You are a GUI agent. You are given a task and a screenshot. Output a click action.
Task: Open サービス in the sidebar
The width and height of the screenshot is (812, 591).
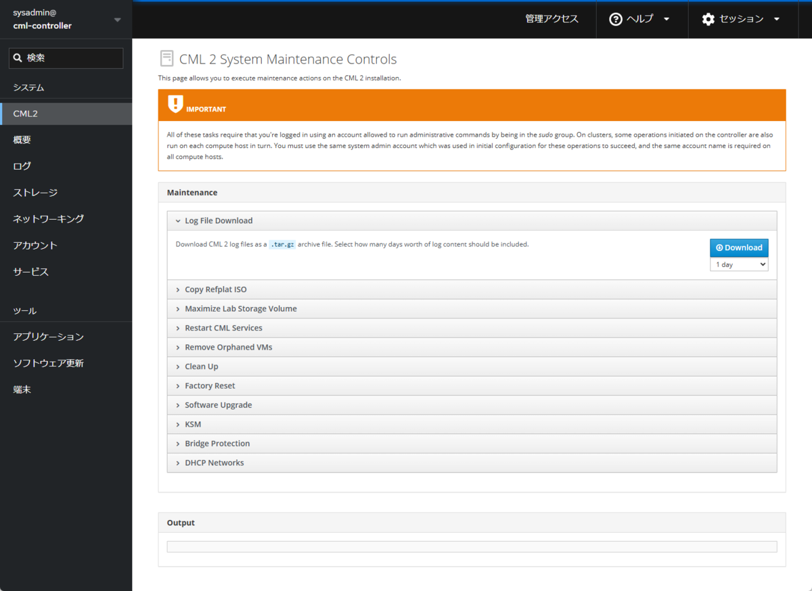tap(66, 272)
